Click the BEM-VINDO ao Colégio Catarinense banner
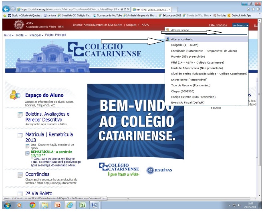Image resolution: width=264 pixels, height=212 pixels. pyautogui.click(x=135, y=122)
